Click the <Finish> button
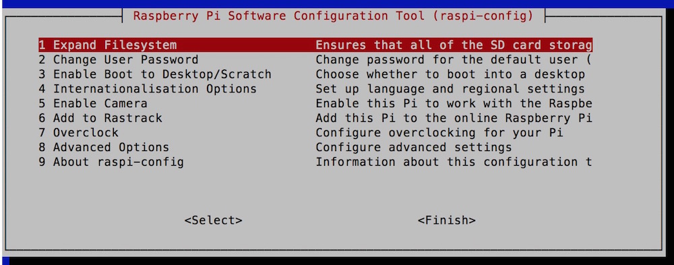The image size is (674, 265). (x=447, y=220)
